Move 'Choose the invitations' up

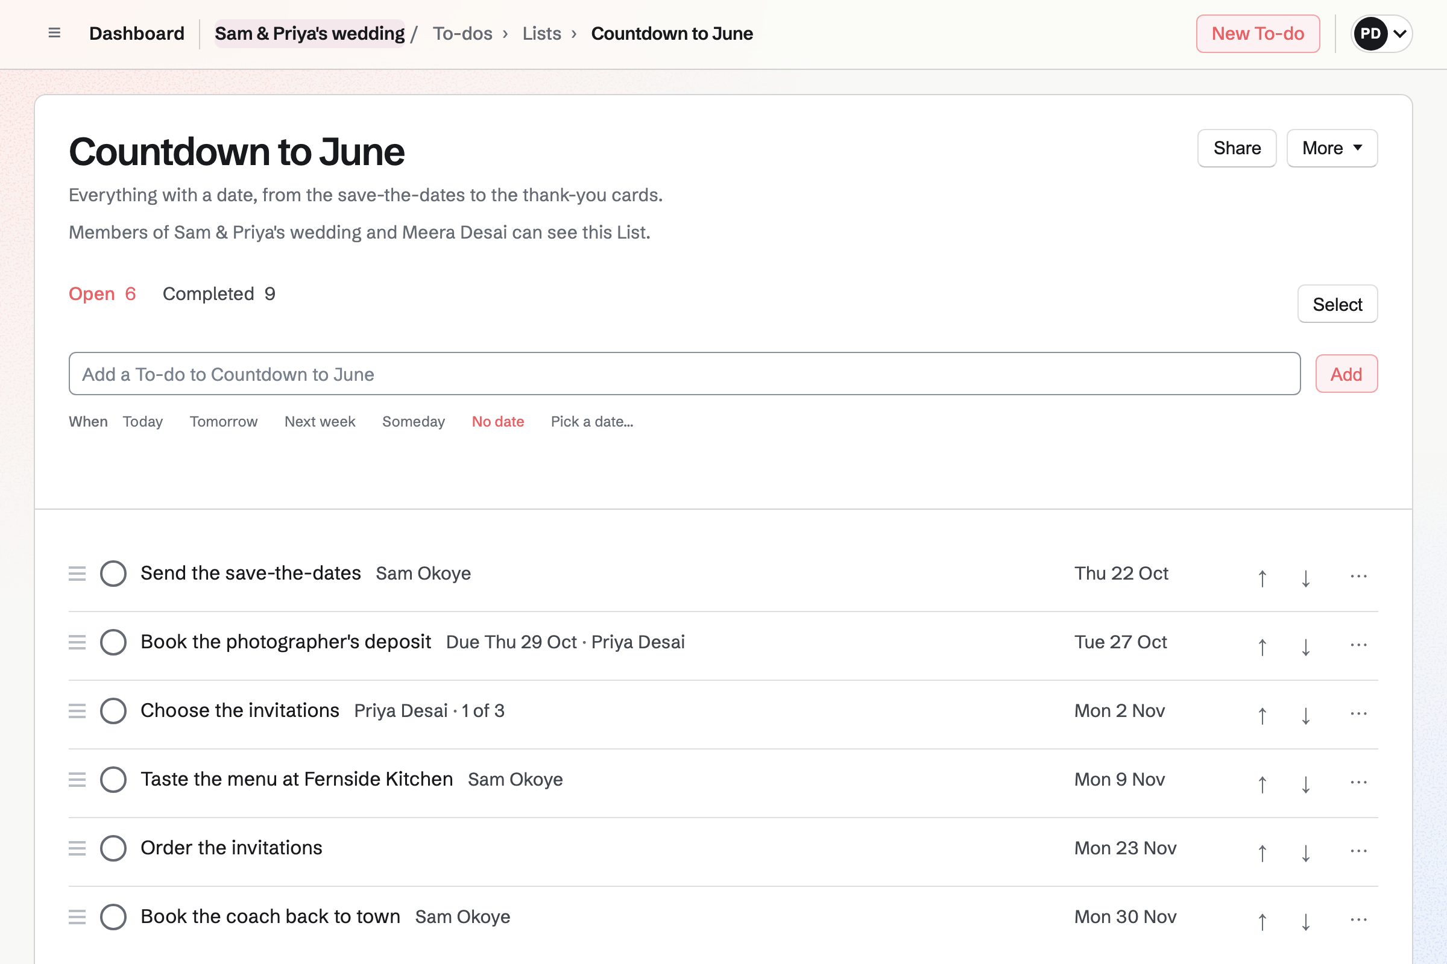[x=1263, y=716]
